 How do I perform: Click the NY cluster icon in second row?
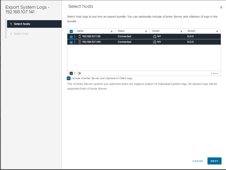[x=154, y=42]
